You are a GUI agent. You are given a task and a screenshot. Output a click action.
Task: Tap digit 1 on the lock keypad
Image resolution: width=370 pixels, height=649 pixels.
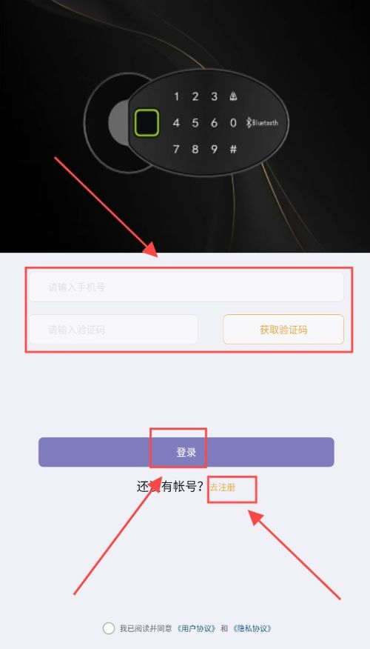(177, 96)
